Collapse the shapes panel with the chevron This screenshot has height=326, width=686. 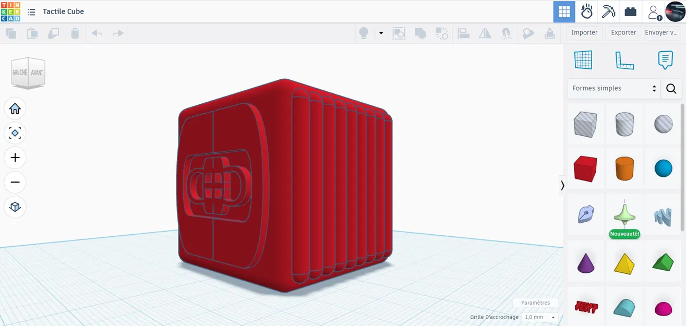coord(563,185)
